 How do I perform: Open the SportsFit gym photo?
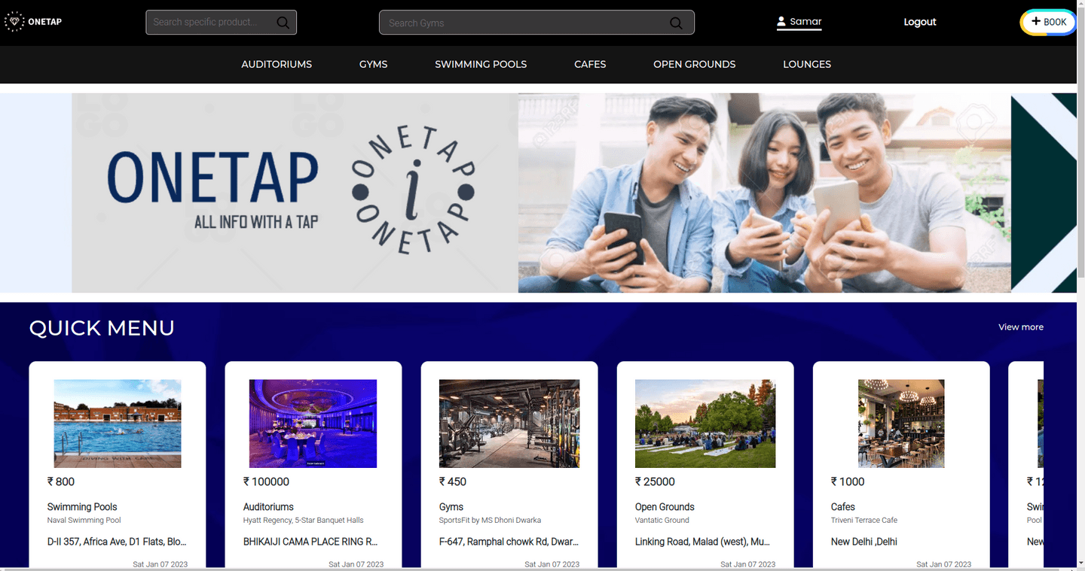pyautogui.click(x=509, y=424)
